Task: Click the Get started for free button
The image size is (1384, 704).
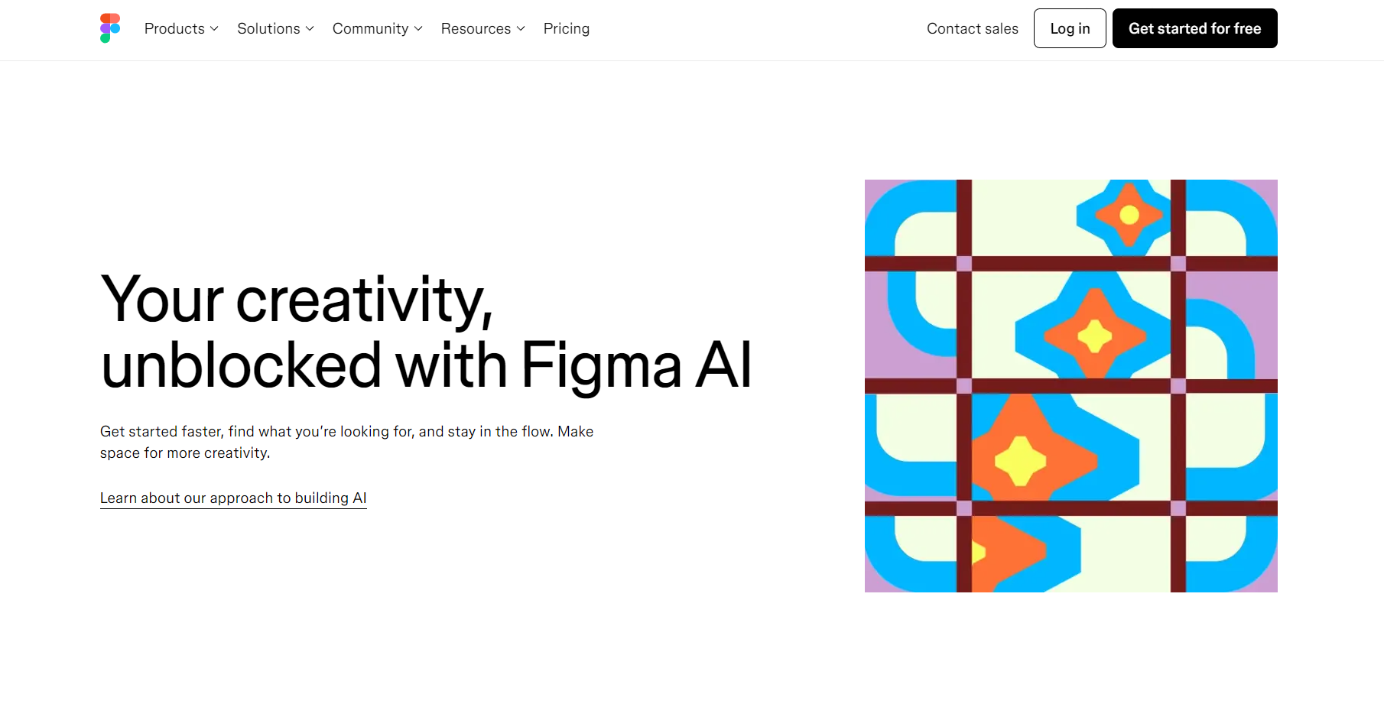Action: pos(1194,28)
